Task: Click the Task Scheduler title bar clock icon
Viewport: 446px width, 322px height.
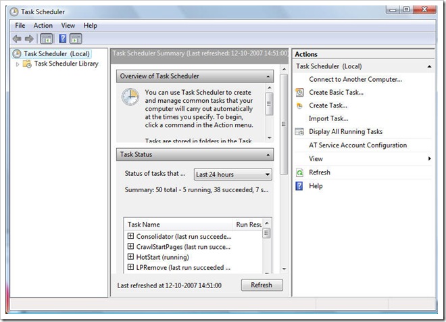Action: coord(14,12)
